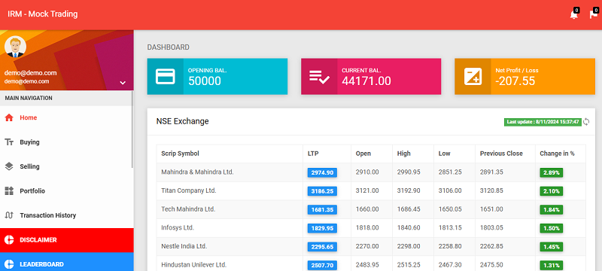This screenshot has height=271, width=602.
Task: Click the 1.45% change badge
Action: (552, 247)
